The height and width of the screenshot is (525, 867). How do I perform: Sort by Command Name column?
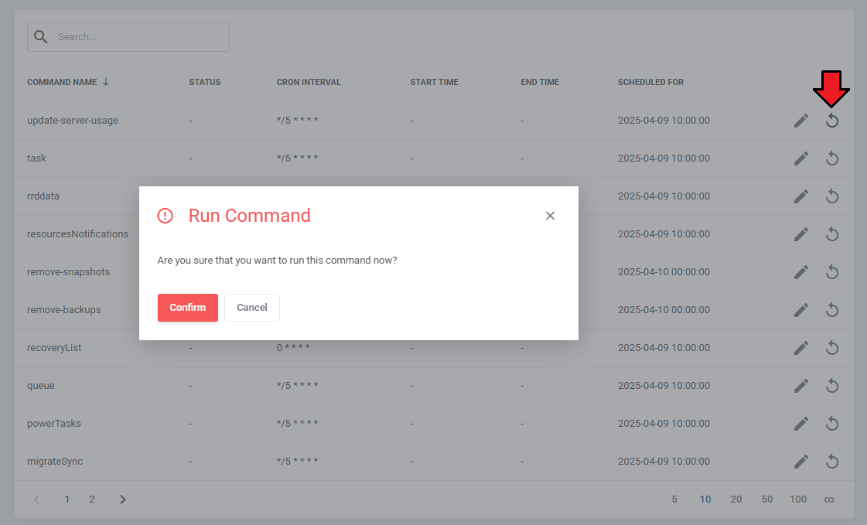coord(68,82)
